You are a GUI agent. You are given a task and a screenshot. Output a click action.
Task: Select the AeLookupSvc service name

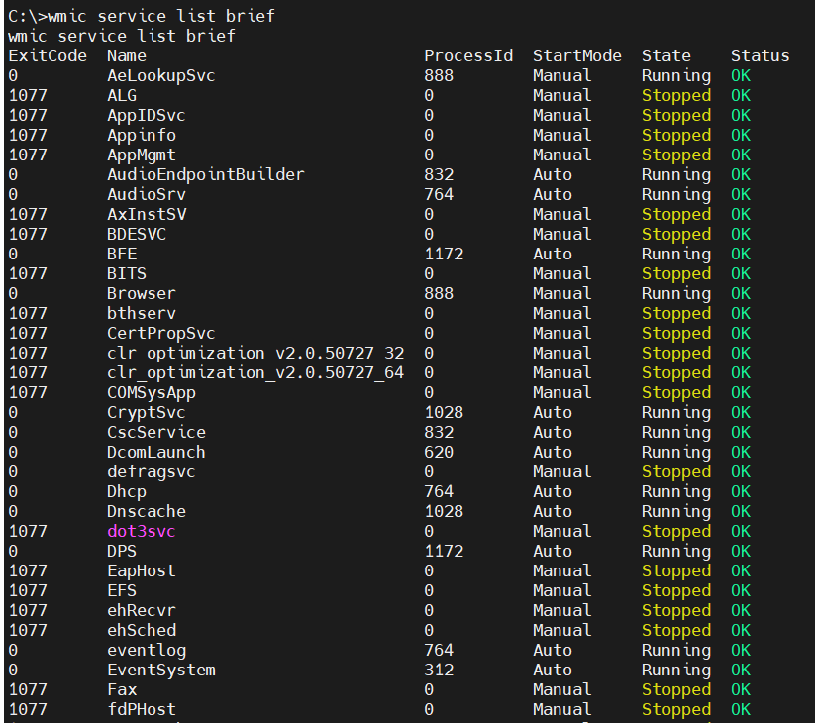point(161,76)
